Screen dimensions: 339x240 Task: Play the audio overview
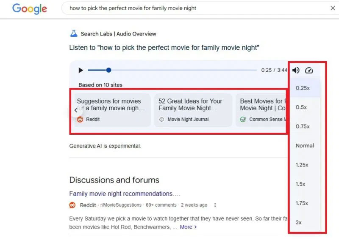[x=81, y=70]
